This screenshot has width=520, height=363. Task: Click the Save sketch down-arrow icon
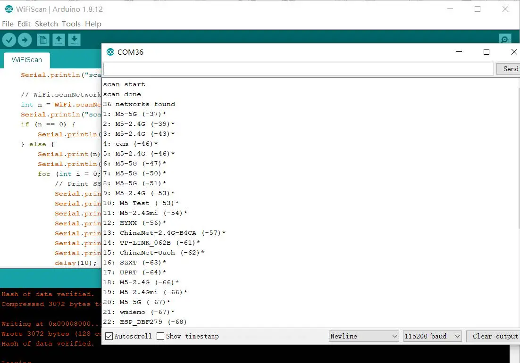74,40
